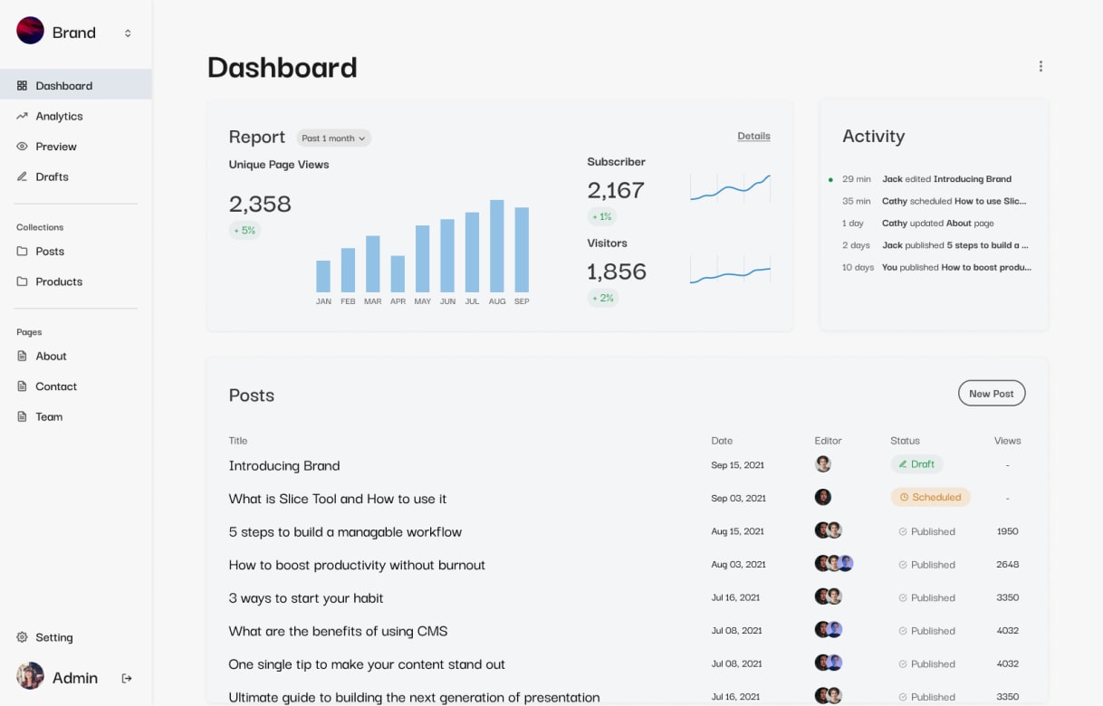
Task: Open the report Details link
Action: click(753, 135)
